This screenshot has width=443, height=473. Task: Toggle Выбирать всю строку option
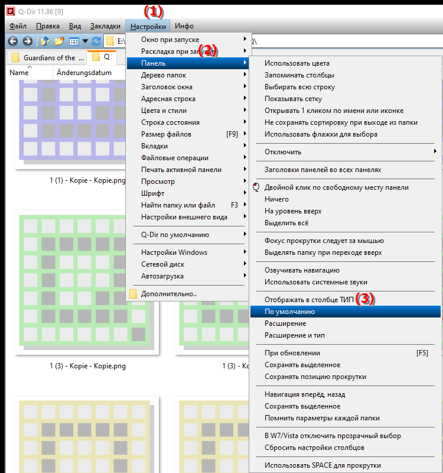pos(346,87)
